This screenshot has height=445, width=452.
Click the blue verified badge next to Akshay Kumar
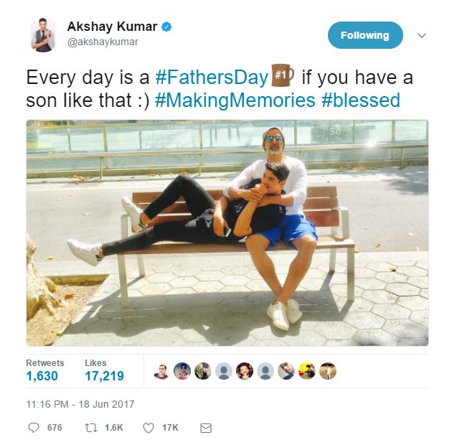pos(166,27)
